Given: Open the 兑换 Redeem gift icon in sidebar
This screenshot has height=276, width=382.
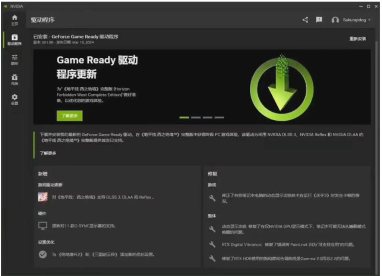Looking at the screenshot, I should coord(15,80).
